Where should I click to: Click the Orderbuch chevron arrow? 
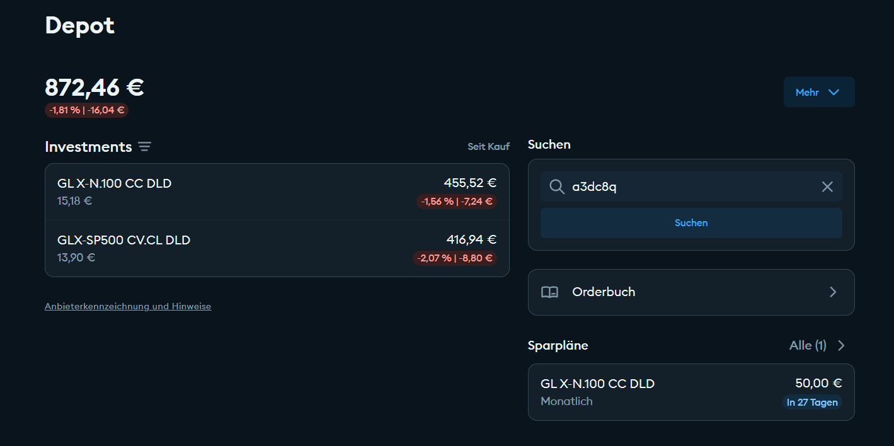point(833,292)
